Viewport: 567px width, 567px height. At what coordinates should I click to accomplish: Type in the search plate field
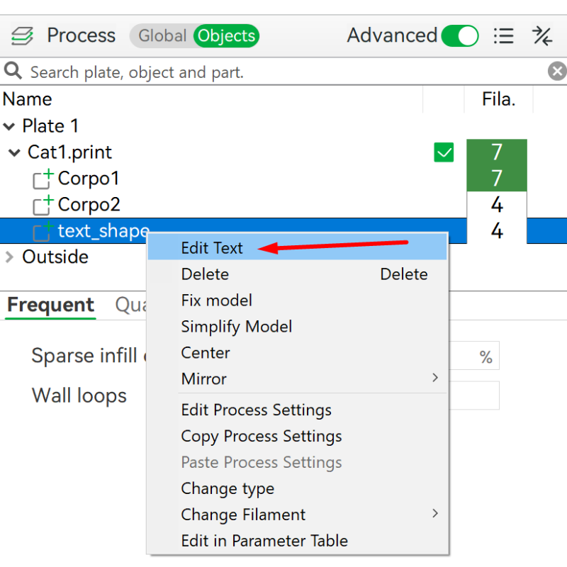pyautogui.click(x=283, y=72)
